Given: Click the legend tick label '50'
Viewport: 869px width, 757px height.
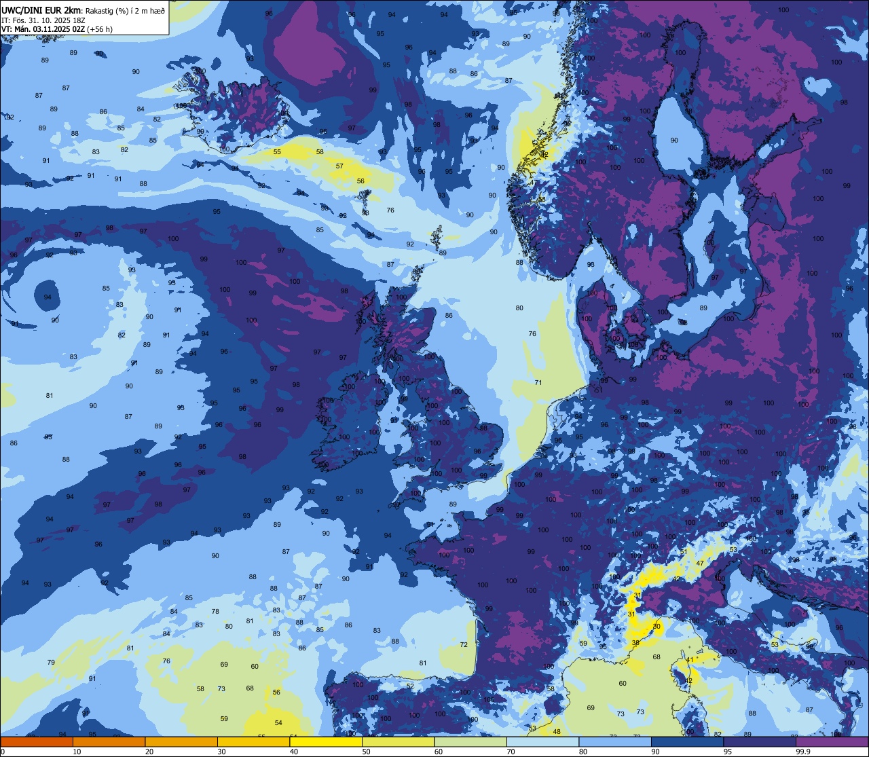Looking at the screenshot, I should (x=366, y=752).
